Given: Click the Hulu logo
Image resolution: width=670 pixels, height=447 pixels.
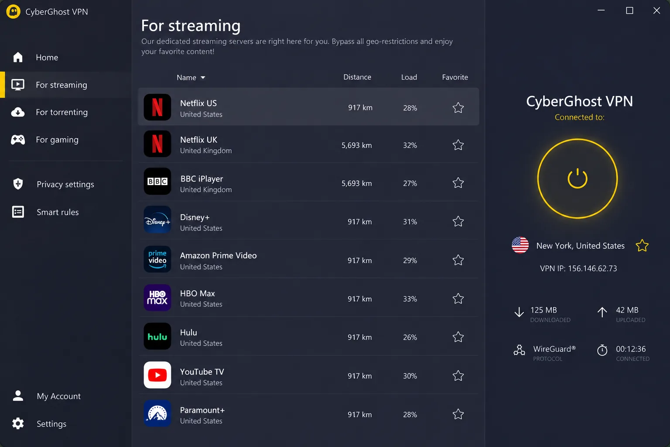Looking at the screenshot, I should pyautogui.click(x=157, y=336).
